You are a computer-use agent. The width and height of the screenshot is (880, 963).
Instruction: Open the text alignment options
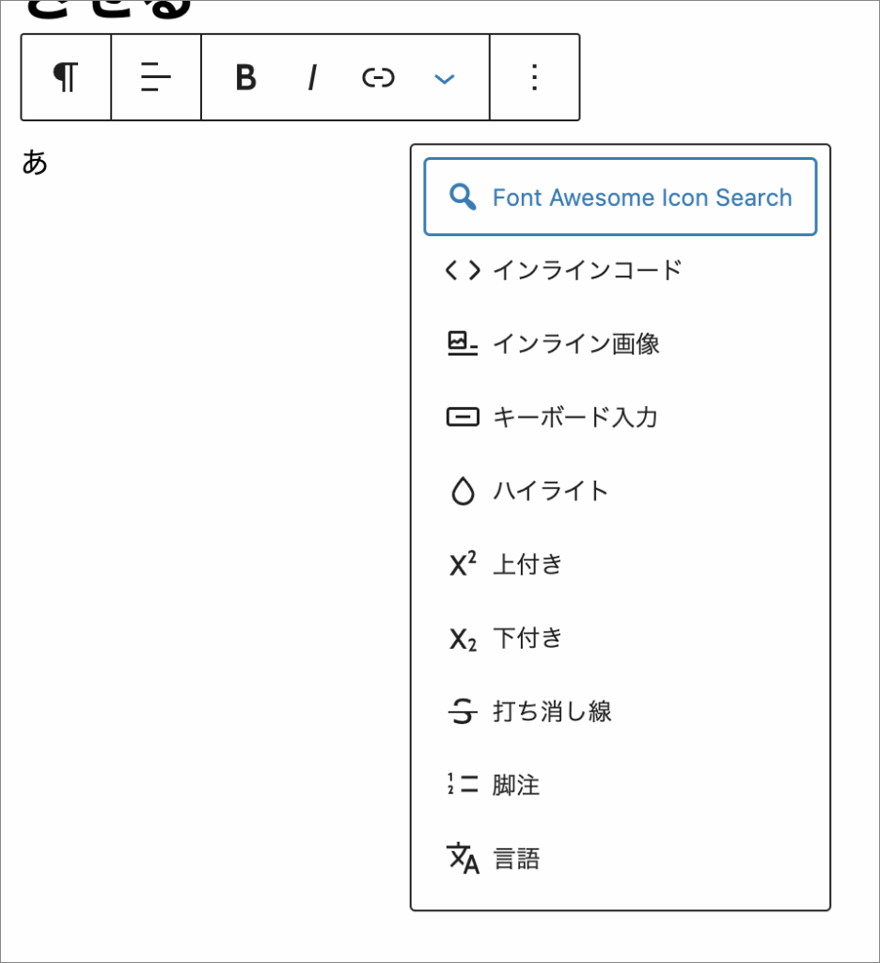coord(156,78)
